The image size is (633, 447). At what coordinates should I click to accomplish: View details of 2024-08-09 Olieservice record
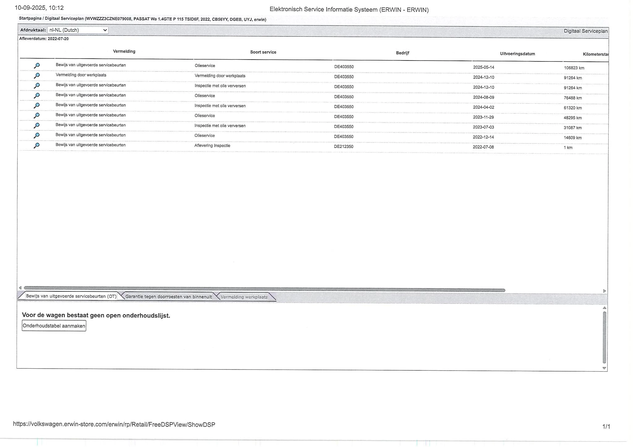tap(36, 95)
